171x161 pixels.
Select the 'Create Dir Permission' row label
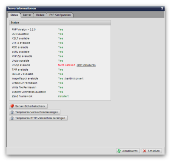25,83
